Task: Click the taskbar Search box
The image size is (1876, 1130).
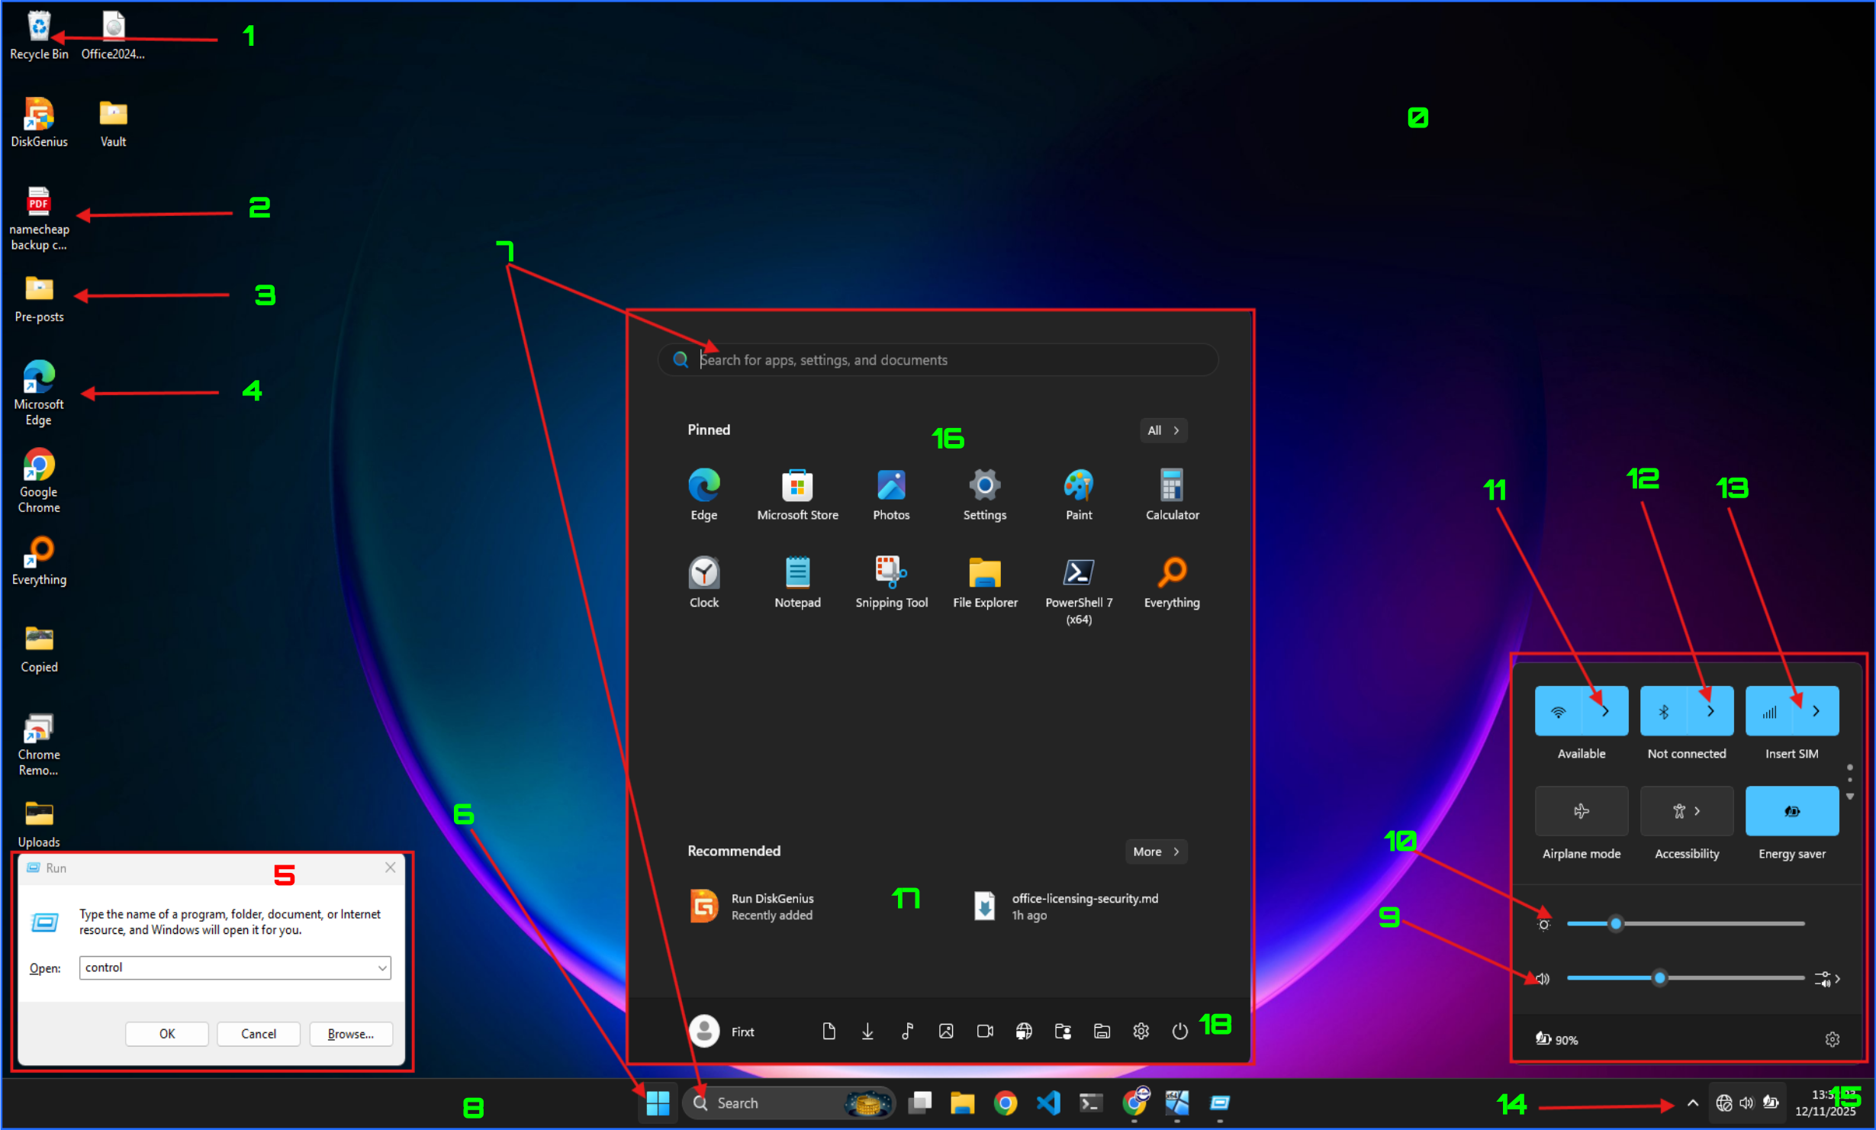Action: [789, 1103]
